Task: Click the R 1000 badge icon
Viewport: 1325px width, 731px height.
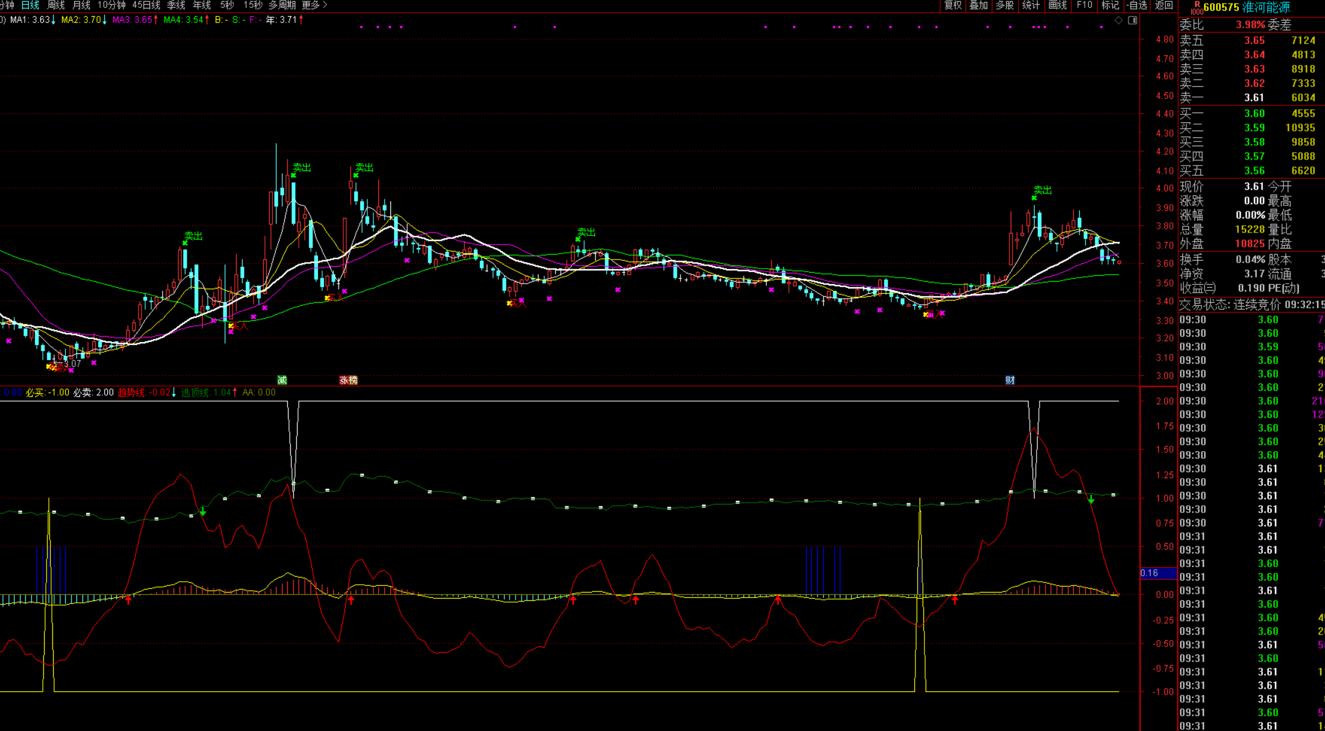Action: (x=1196, y=7)
